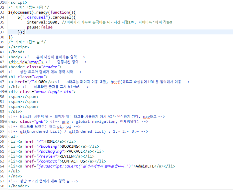The image size is (233, 190).
Task: Click the <body> tag text
Action: click(x=15, y=57)
